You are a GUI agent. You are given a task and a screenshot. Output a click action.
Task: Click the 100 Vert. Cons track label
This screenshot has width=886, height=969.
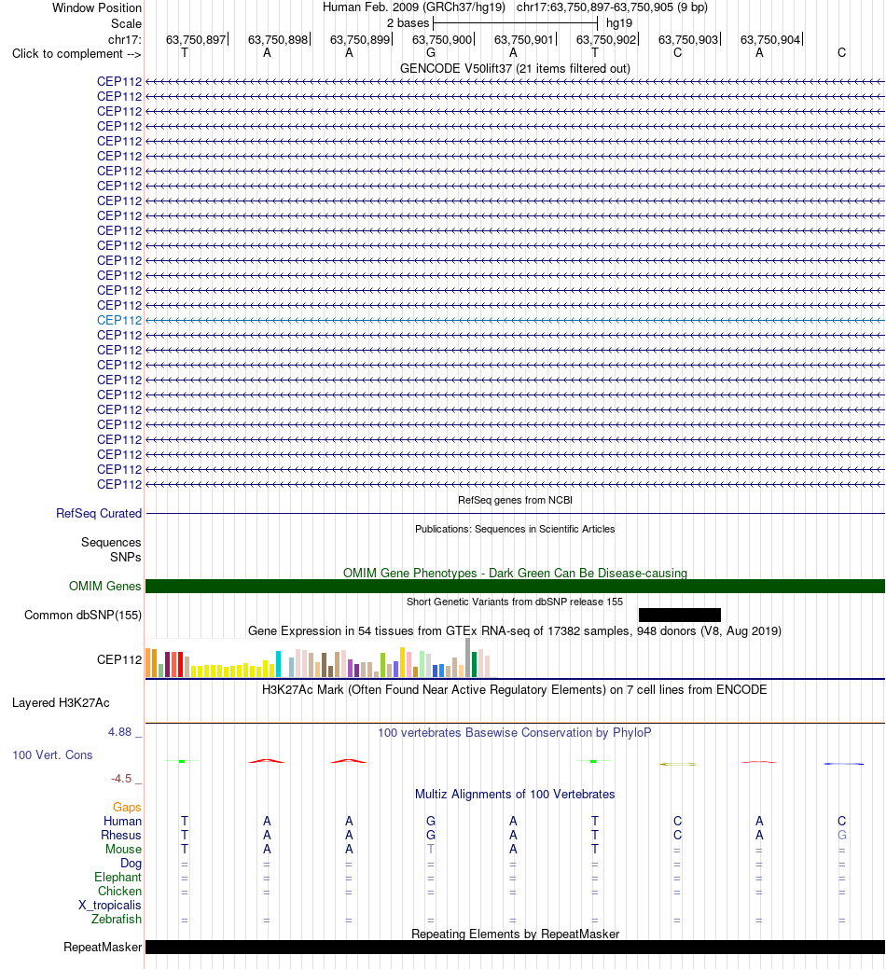click(x=52, y=755)
